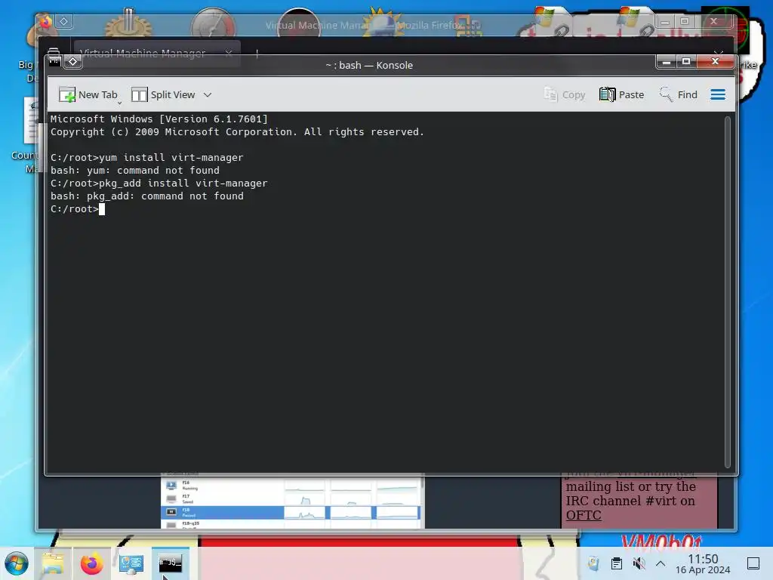Click the show desktop button

[753, 563]
